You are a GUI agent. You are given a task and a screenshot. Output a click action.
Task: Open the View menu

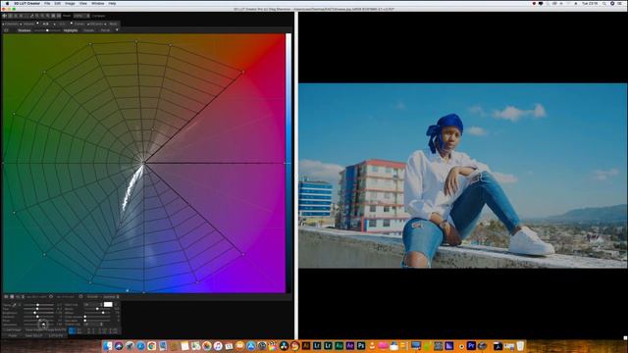point(82,3)
